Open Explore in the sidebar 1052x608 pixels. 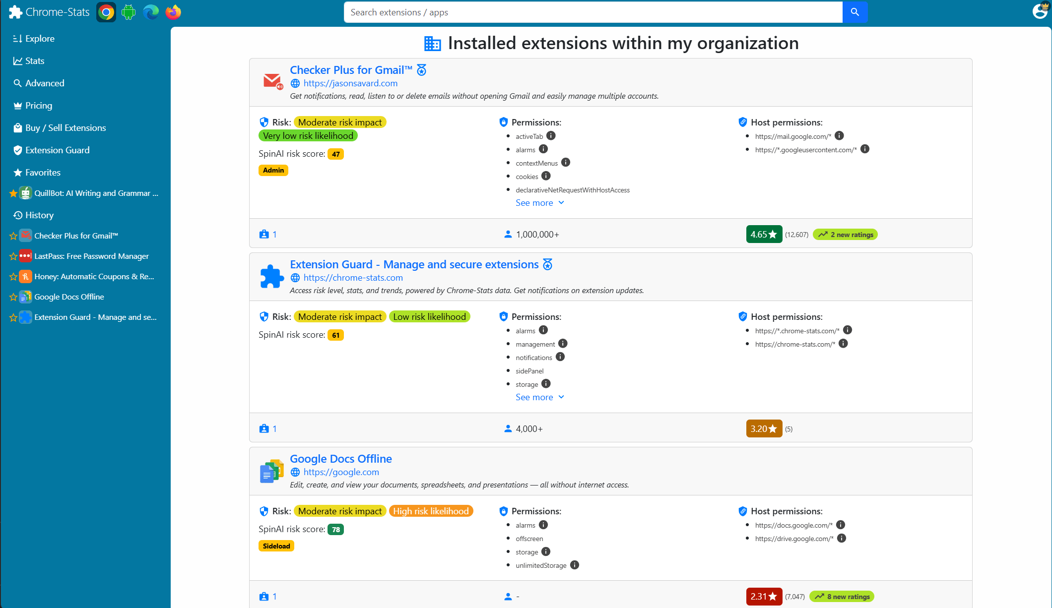tap(34, 39)
